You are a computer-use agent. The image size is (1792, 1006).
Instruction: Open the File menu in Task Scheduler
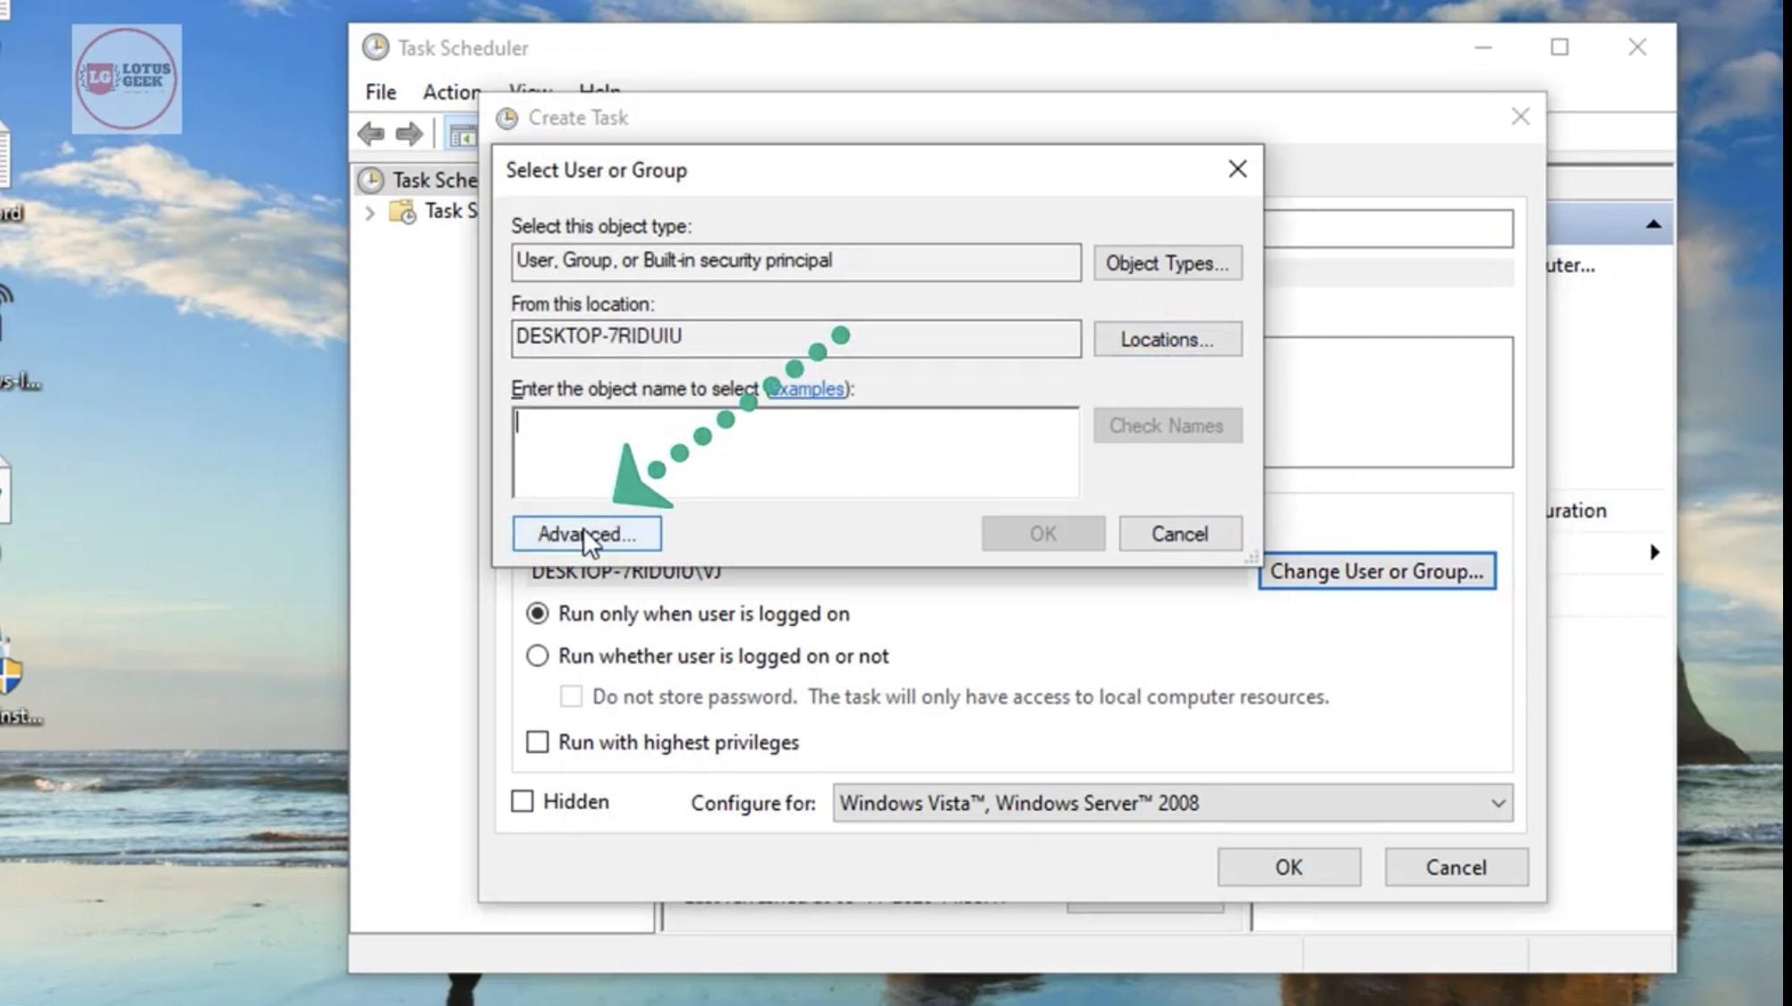tap(380, 91)
